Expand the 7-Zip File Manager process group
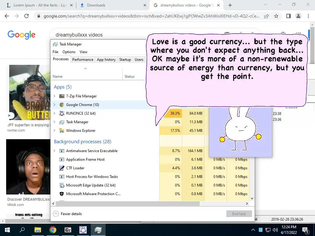The image size is (315, 236). point(54,96)
